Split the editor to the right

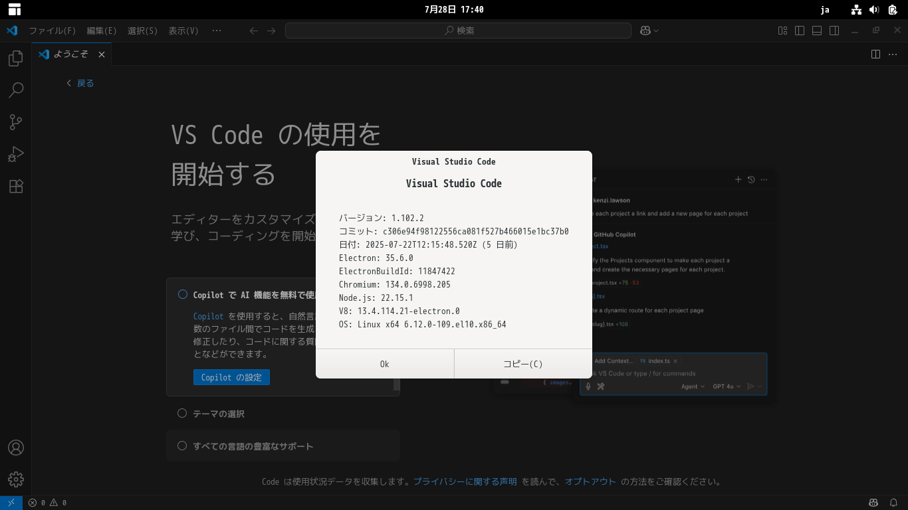click(x=876, y=54)
